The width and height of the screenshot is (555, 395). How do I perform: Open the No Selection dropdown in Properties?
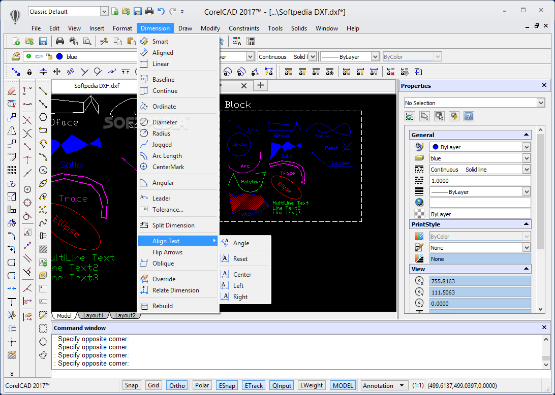(540, 103)
